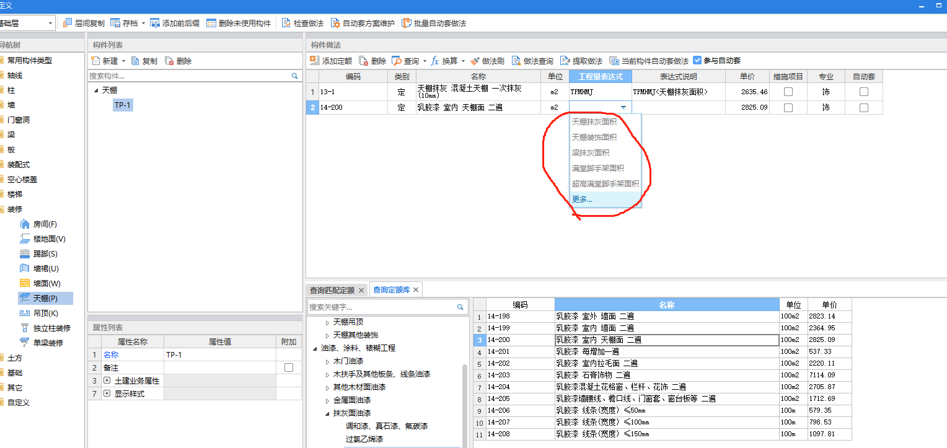Click the 检查做法 icon
Image resolution: width=947 pixels, height=448 pixels.
286,23
